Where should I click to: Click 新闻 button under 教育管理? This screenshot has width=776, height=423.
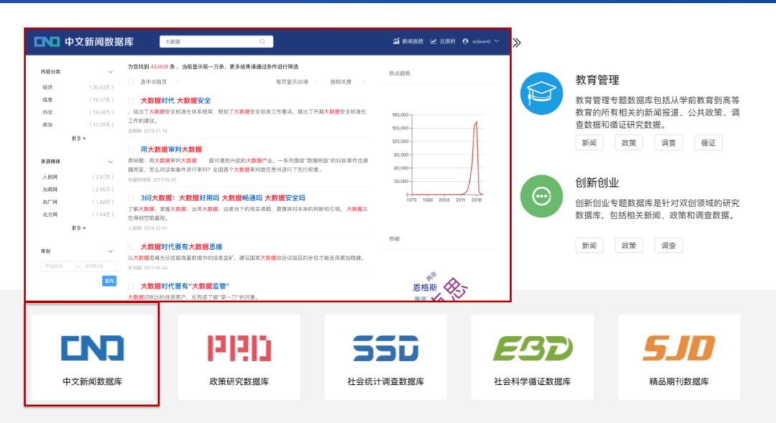point(589,142)
